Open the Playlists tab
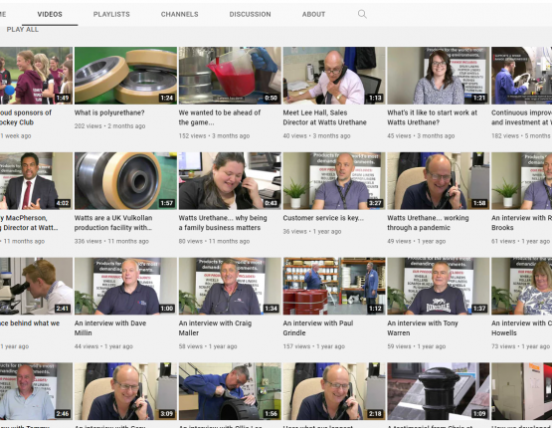 coord(111,15)
